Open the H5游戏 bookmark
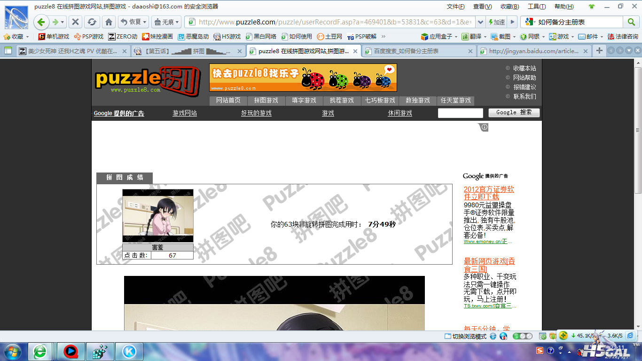Viewport: 642px width, 361px height. click(x=227, y=36)
